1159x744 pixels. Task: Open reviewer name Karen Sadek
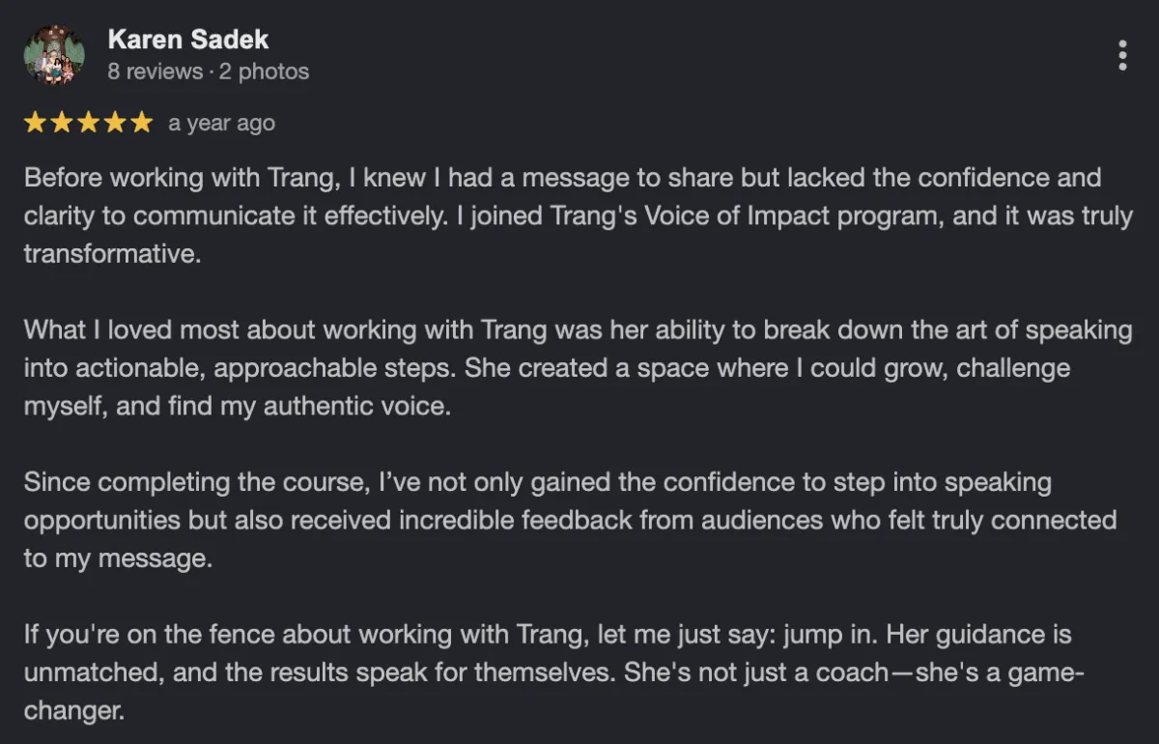(x=188, y=40)
